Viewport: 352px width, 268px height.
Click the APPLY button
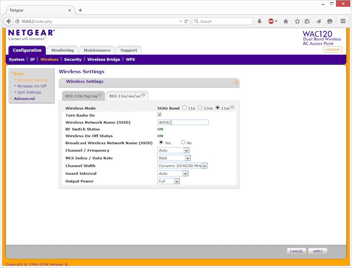pyautogui.click(x=318, y=251)
